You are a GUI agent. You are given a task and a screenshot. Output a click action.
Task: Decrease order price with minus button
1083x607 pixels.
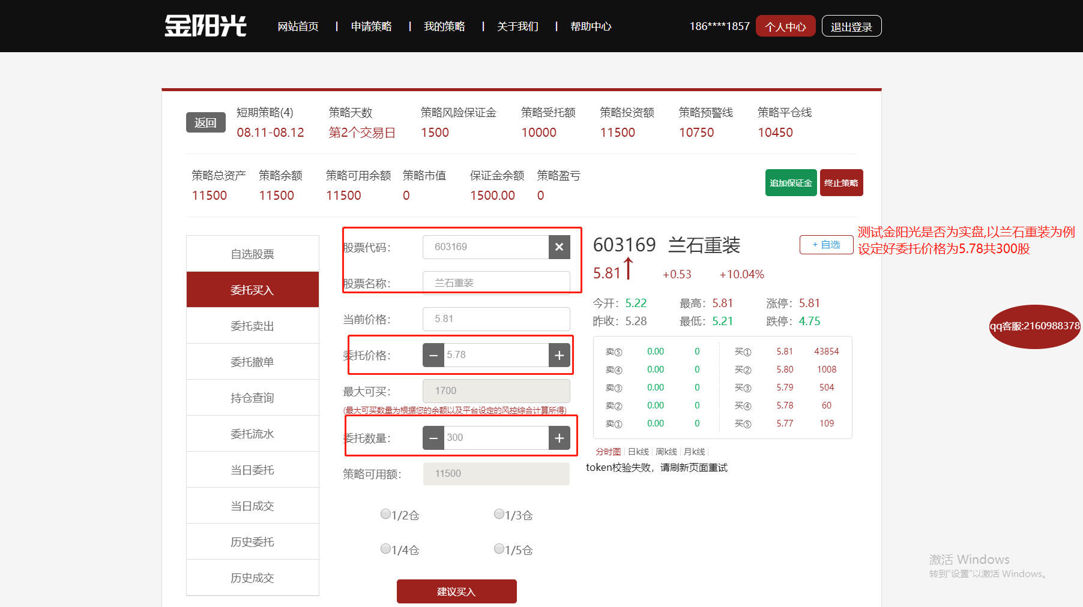click(433, 355)
